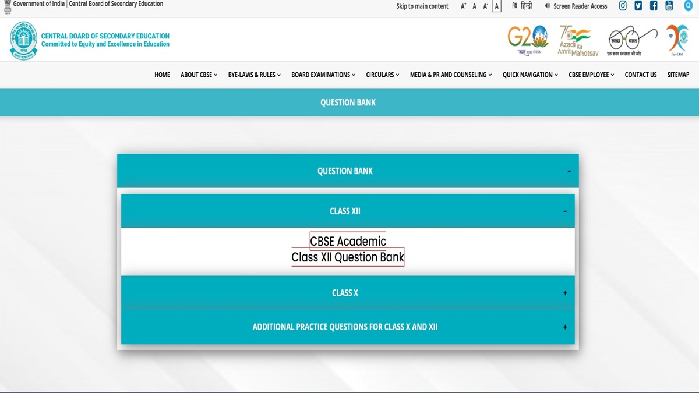The image size is (699, 393).
Task: Click 'Committed to Equity and Excellence in Education'
Action: coord(105,44)
